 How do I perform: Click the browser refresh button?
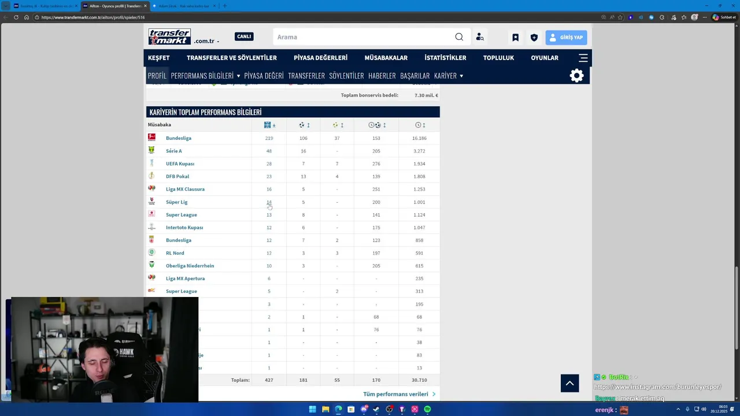point(16,17)
